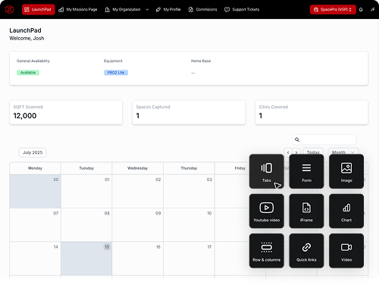Viewport: 379px width, 288px height.
Task: Select calendar day 07
Action: coord(35,225)
